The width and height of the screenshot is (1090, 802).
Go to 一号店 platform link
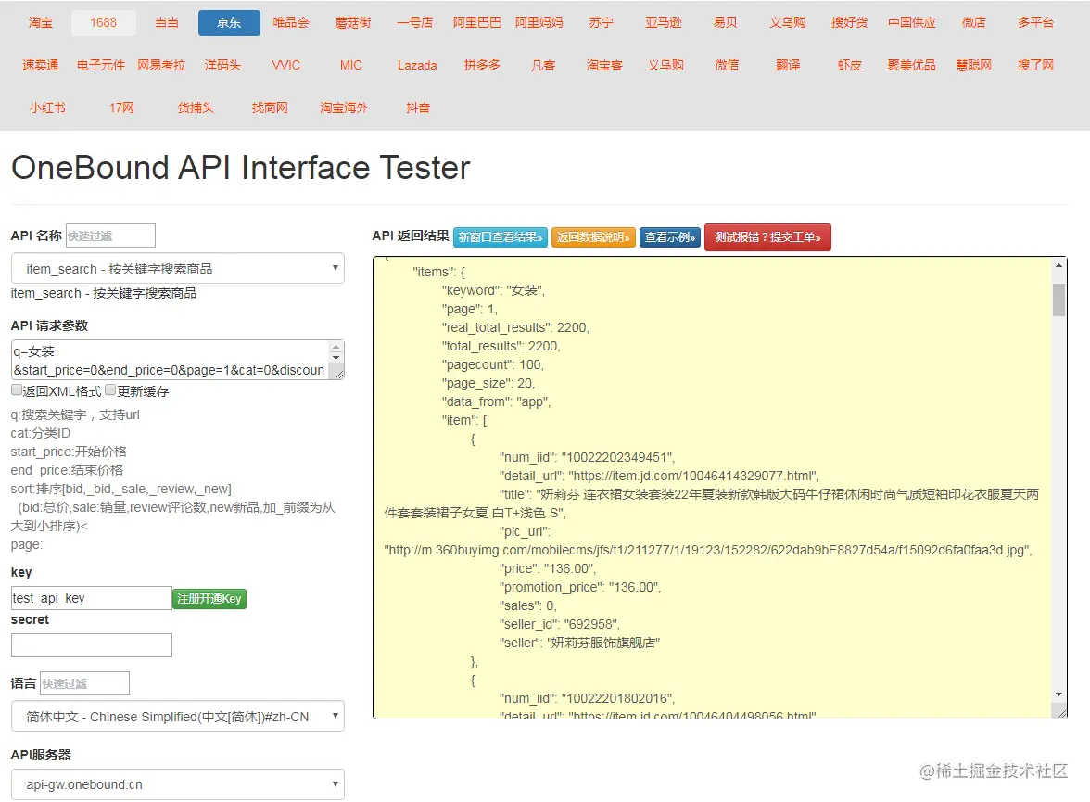(415, 23)
